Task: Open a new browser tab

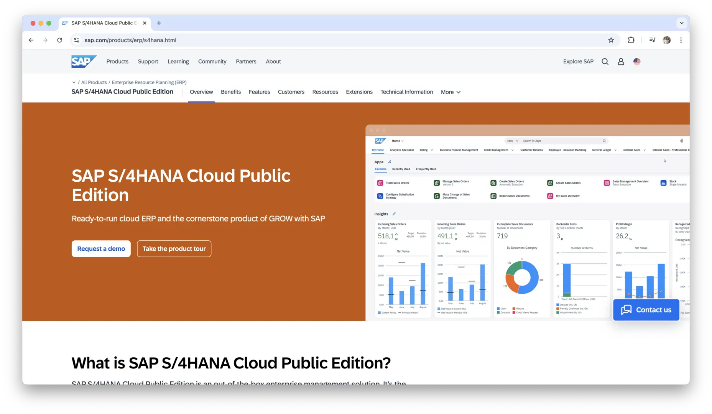Action: pos(159,23)
